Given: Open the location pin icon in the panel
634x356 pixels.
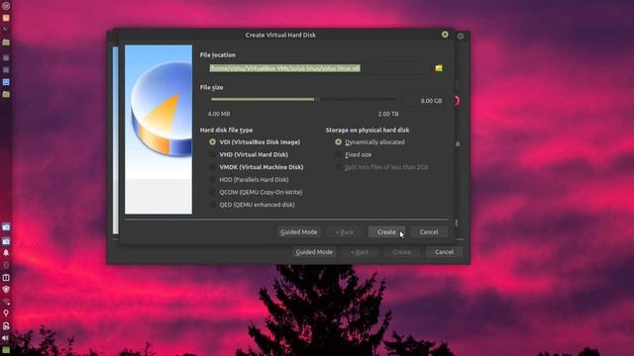Looking at the screenshot, I should click(x=6, y=313).
